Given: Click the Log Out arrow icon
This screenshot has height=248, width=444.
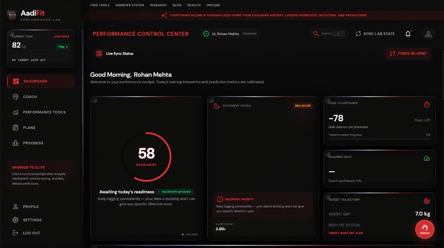Looking at the screenshot, I should pyautogui.click(x=15, y=233).
